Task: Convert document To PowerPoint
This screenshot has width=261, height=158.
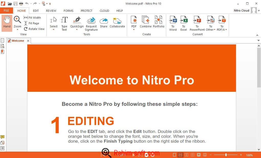Action: pos(197,24)
